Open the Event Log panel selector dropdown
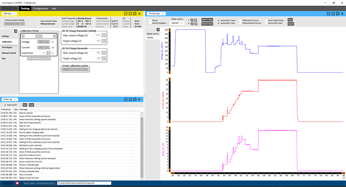346x187 pixels. [10, 99]
